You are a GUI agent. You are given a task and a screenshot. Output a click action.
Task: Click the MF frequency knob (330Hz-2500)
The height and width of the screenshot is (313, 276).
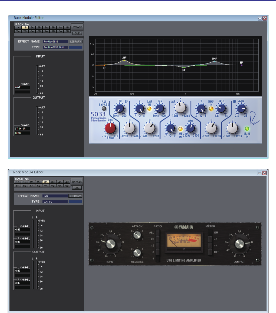point(191,128)
